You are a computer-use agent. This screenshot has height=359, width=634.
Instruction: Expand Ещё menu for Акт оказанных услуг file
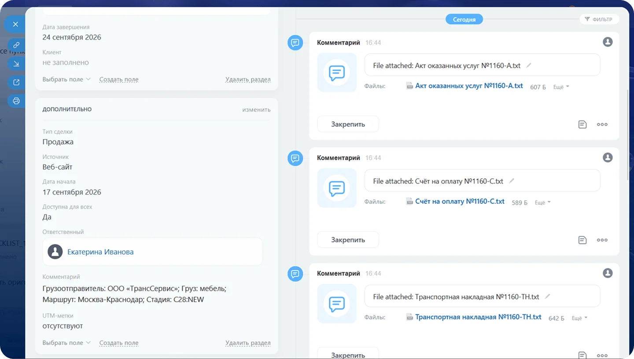click(x=561, y=87)
